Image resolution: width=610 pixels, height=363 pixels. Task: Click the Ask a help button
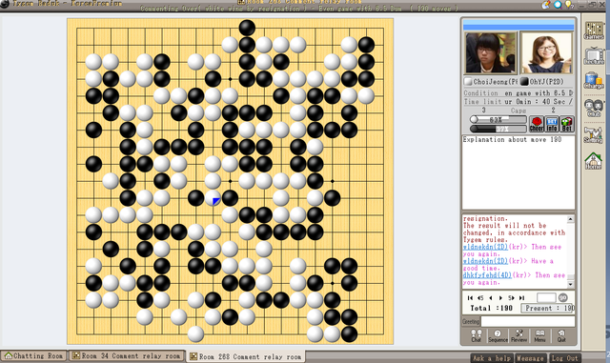coord(492,358)
